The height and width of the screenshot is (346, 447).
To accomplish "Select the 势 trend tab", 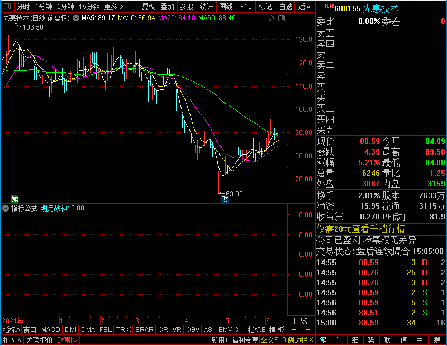I will (371, 340).
